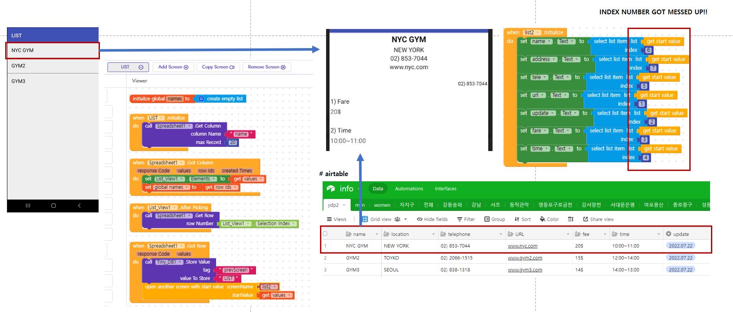Click the gear icon on create empty list block

pos(201,99)
